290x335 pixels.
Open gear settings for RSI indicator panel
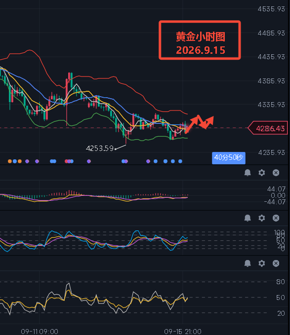(x=261, y=263)
